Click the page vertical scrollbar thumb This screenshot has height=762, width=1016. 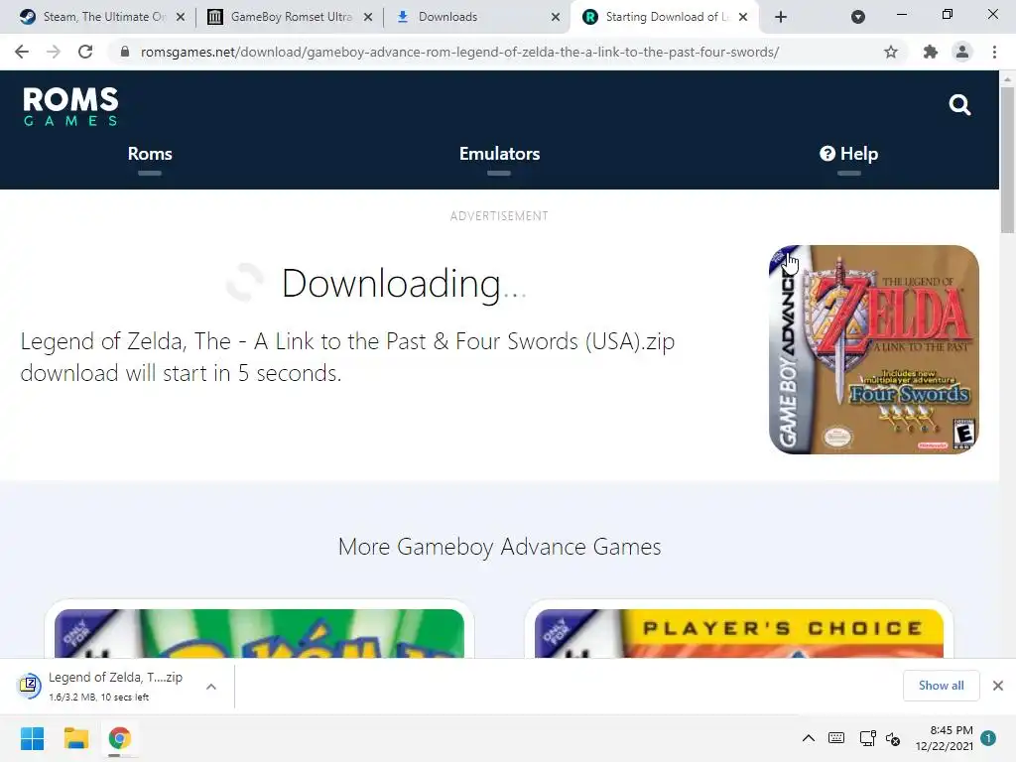click(x=1007, y=160)
